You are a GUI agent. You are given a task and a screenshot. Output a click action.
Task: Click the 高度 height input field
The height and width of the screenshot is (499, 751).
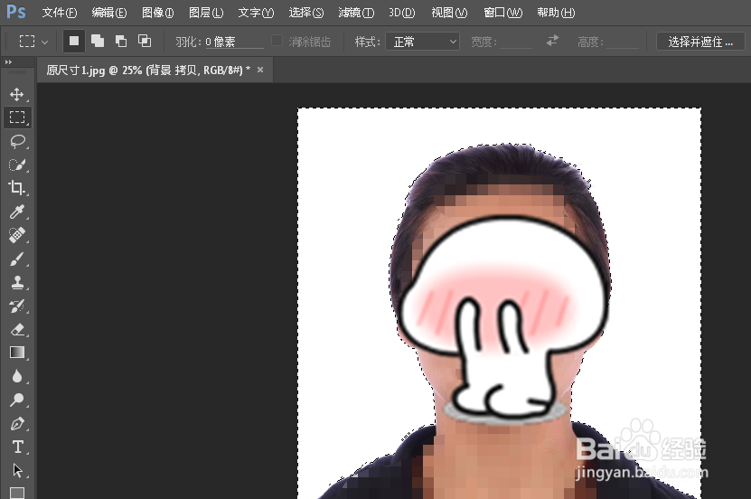622,42
